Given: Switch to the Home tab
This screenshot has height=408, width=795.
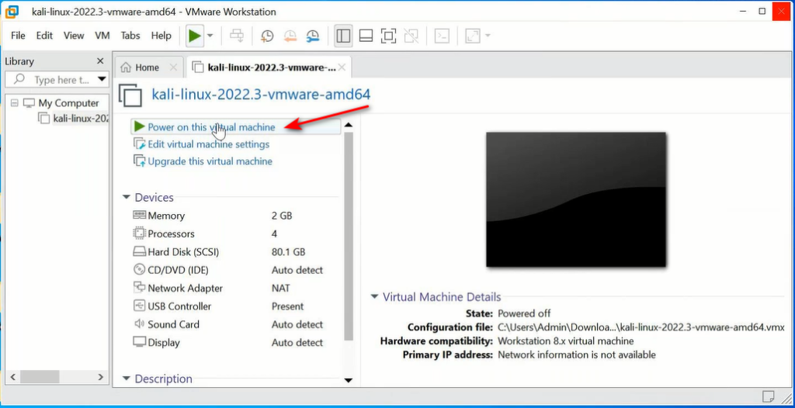Looking at the screenshot, I should pyautogui.click(x=147, y=67).
